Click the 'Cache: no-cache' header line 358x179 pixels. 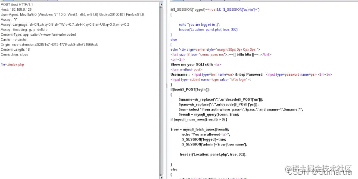(14, 40)
